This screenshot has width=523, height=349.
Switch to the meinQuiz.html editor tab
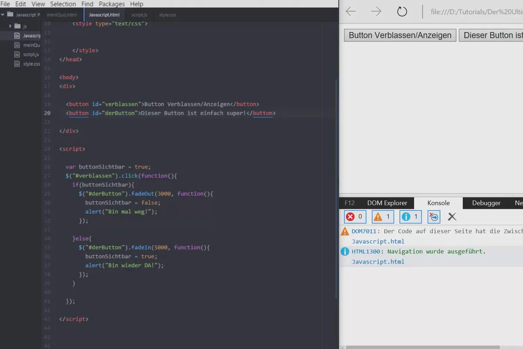(x=62, y=15)
